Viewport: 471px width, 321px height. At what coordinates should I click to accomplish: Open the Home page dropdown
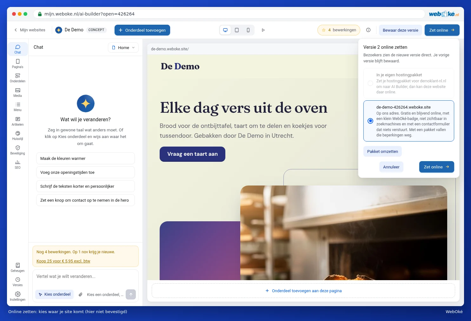[x=123, y=47]
